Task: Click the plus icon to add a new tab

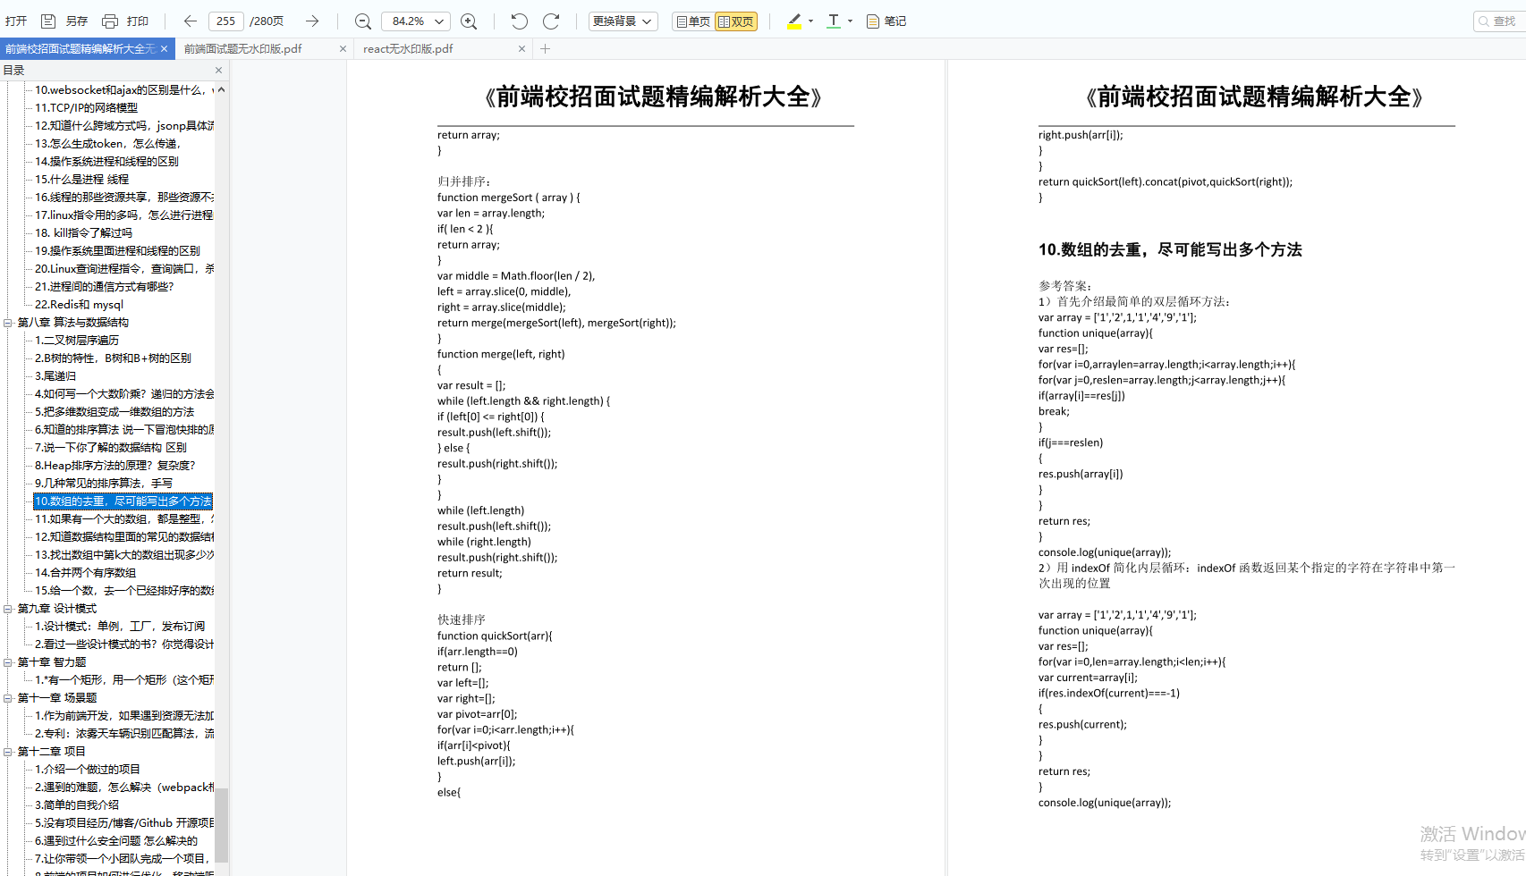Action: 545,48
